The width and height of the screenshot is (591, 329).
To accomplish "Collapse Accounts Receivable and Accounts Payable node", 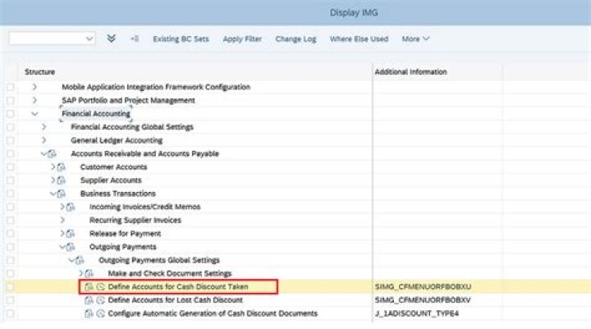I will pos(44,153).
